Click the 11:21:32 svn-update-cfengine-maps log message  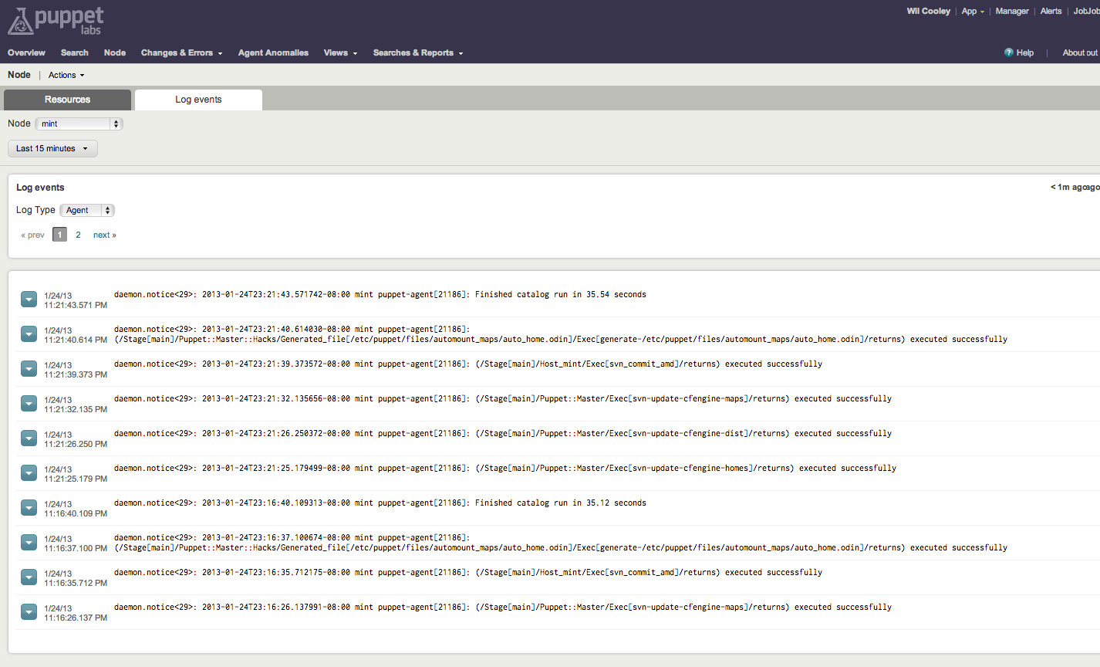(x=503, y=398)
